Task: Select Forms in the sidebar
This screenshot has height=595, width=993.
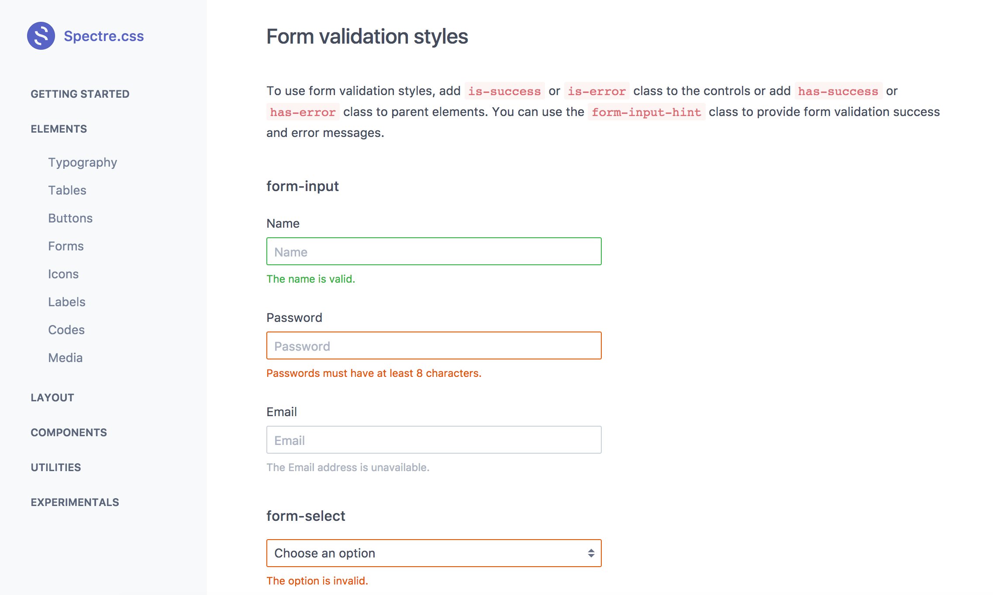Action: point(66,246)
